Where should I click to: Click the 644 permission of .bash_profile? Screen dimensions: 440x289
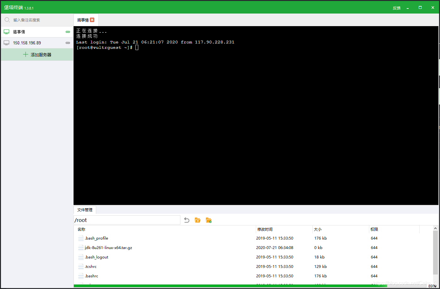click(x=374, y=238)
